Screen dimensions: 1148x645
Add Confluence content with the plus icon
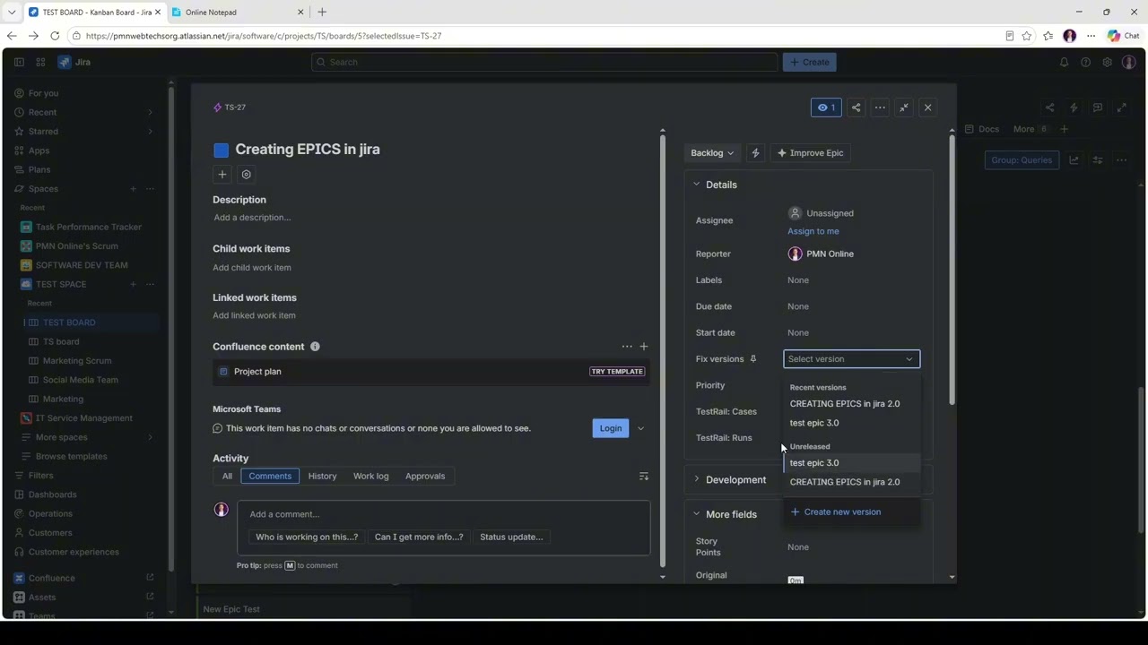coord(643,347)
